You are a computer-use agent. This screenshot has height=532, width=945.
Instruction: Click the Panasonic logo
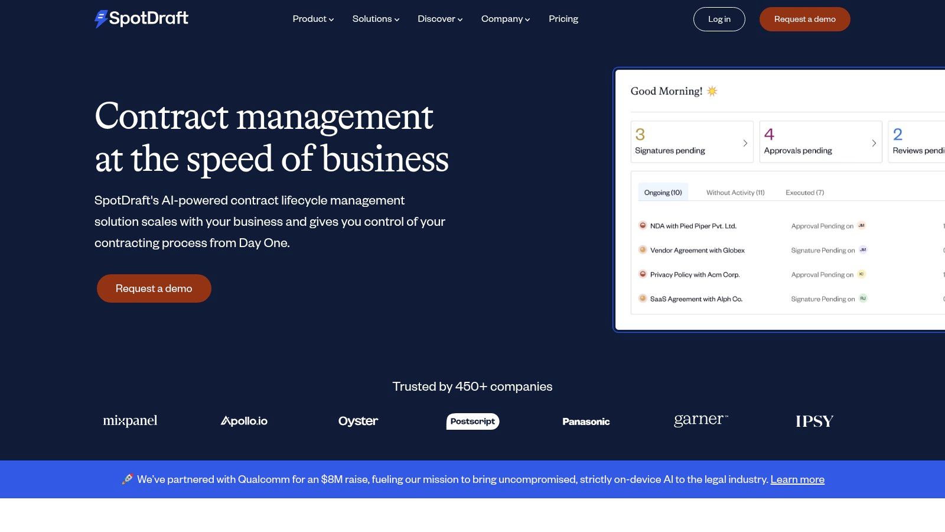[x=586, y=421]
